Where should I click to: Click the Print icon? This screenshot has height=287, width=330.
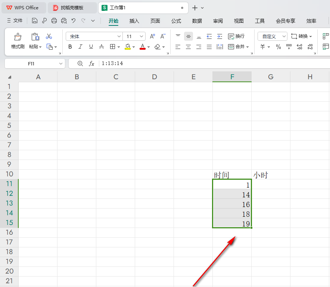54,21
